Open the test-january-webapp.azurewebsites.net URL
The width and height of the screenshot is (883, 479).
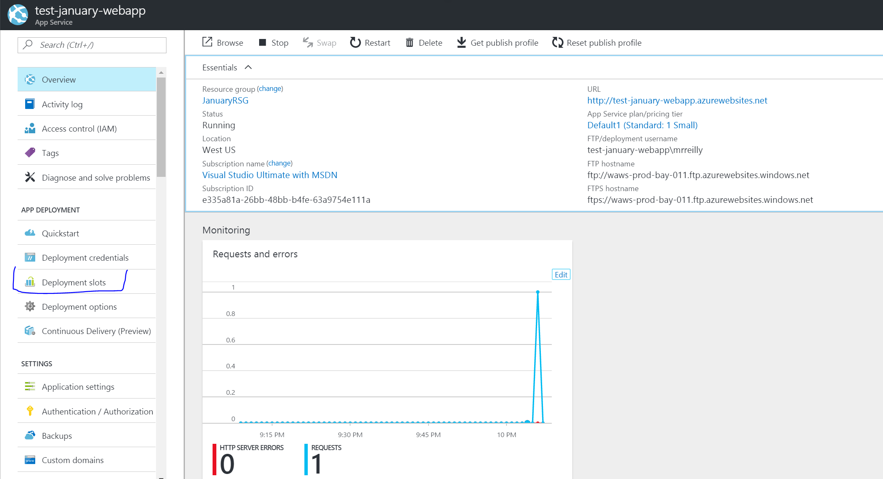[x=677, y=100]
